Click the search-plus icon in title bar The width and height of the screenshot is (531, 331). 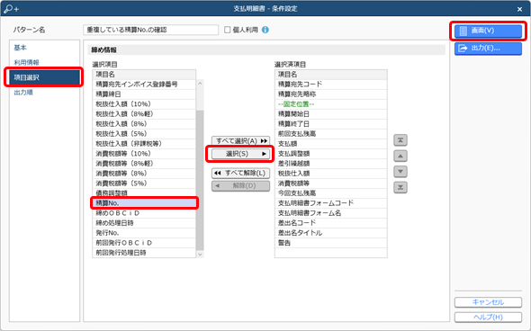click(11, 8)
